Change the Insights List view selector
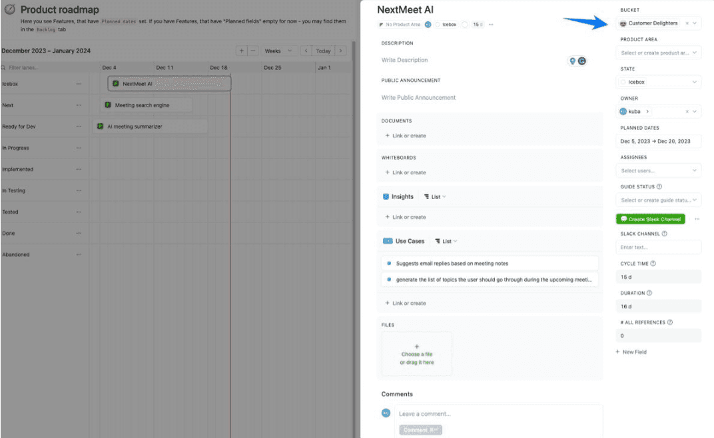This screenshot has width=714, height=438. 435,197
